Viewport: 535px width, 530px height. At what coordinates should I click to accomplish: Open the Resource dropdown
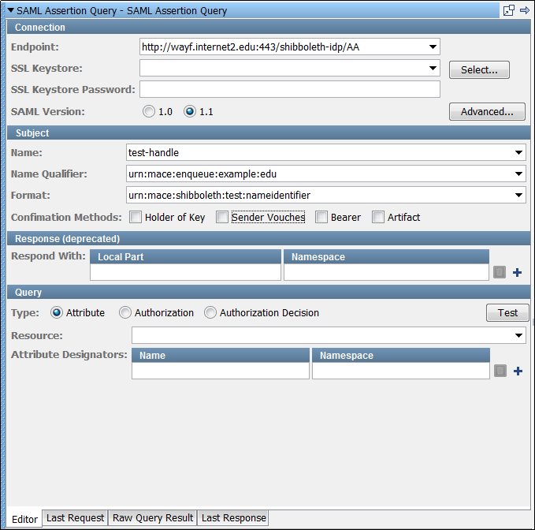point(518,335)
